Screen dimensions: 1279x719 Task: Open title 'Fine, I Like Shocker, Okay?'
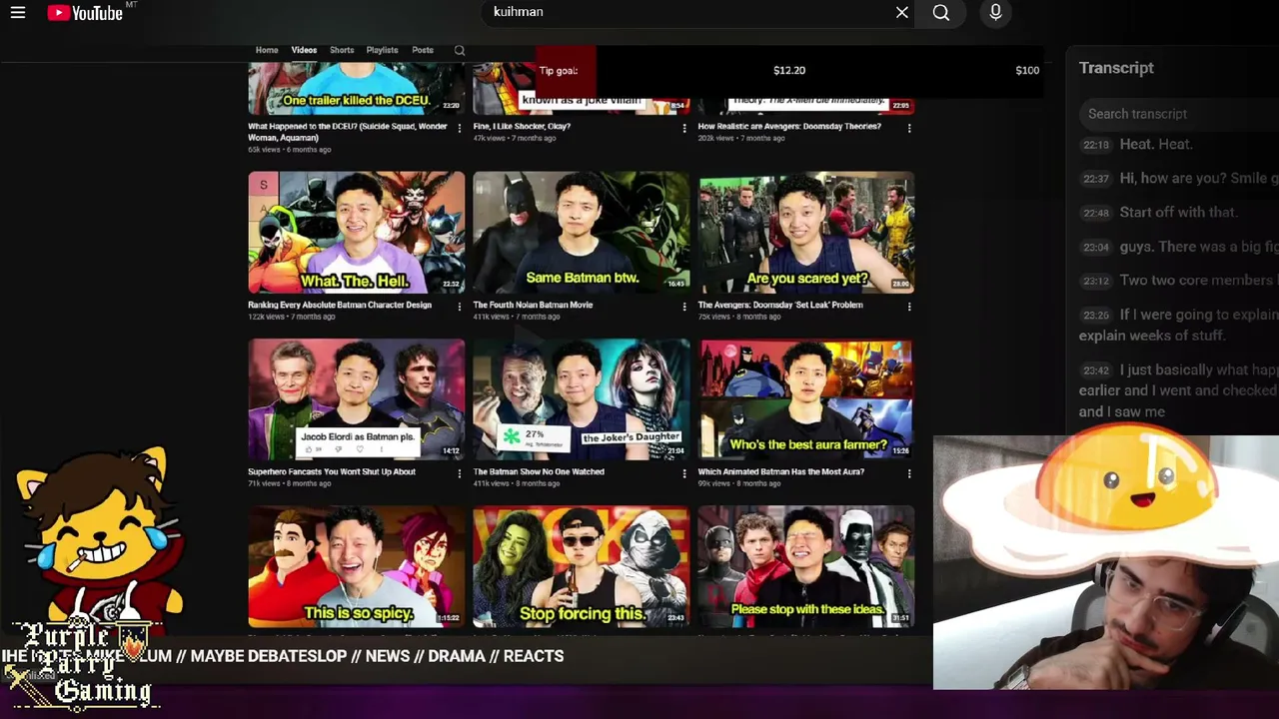click(522, 127)
